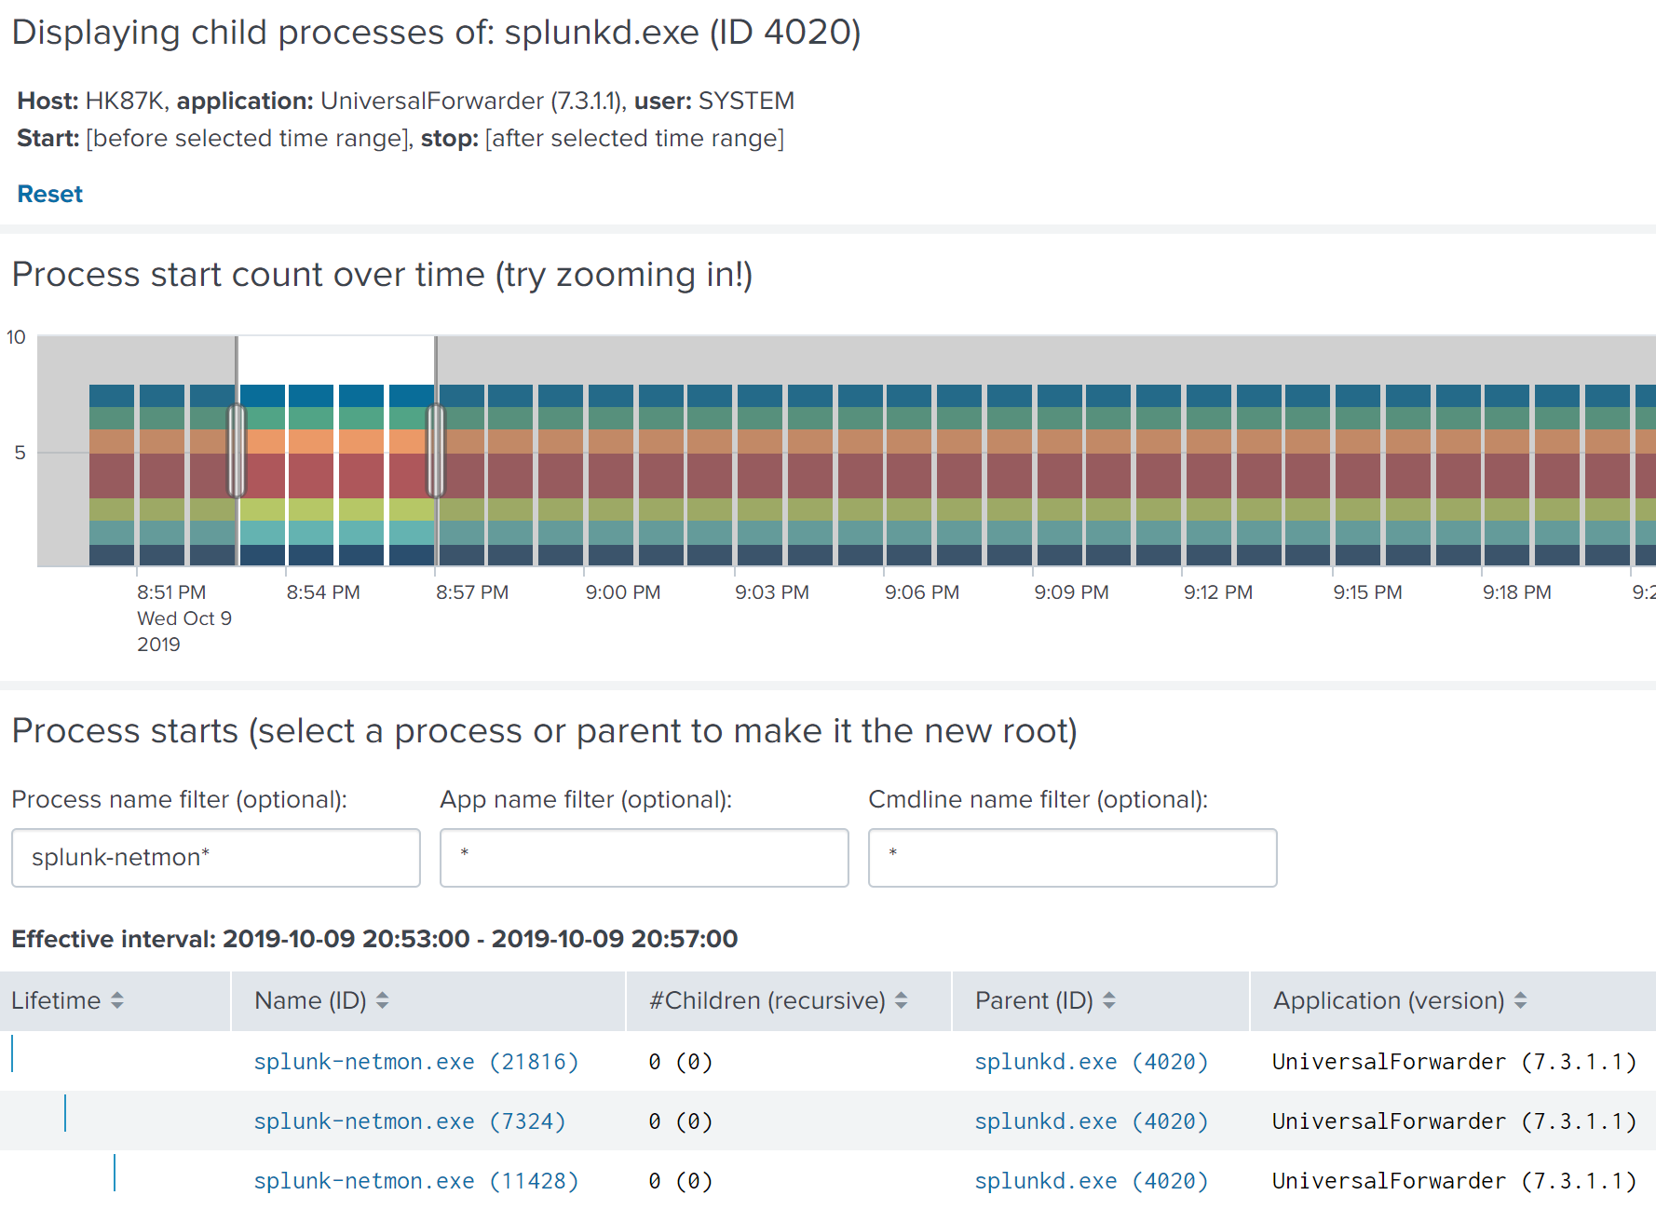
Task: Click '0 (0)' children cell in 21816 row
Action: [681, 1062]
